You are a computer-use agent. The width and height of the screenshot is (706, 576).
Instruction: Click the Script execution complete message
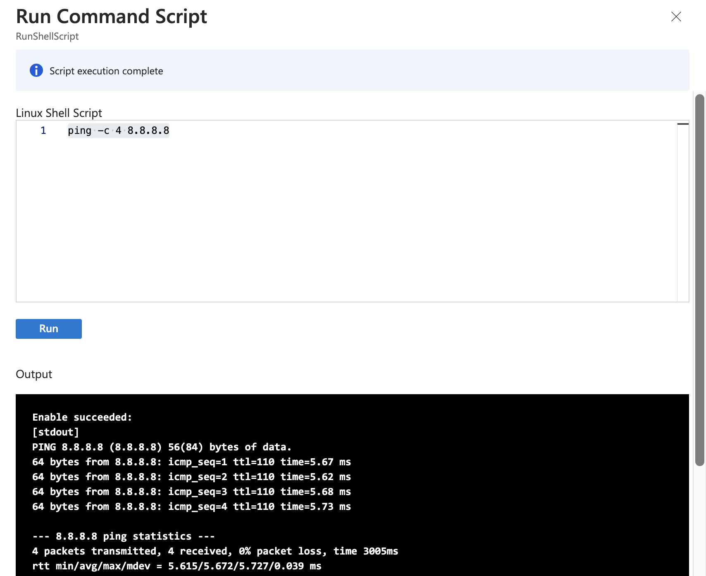coord(106,71)
